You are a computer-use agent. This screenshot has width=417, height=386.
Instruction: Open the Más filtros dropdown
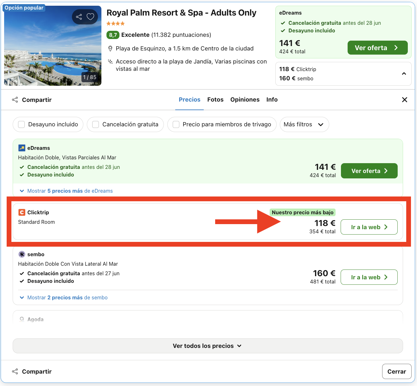(x=304, y=124)
